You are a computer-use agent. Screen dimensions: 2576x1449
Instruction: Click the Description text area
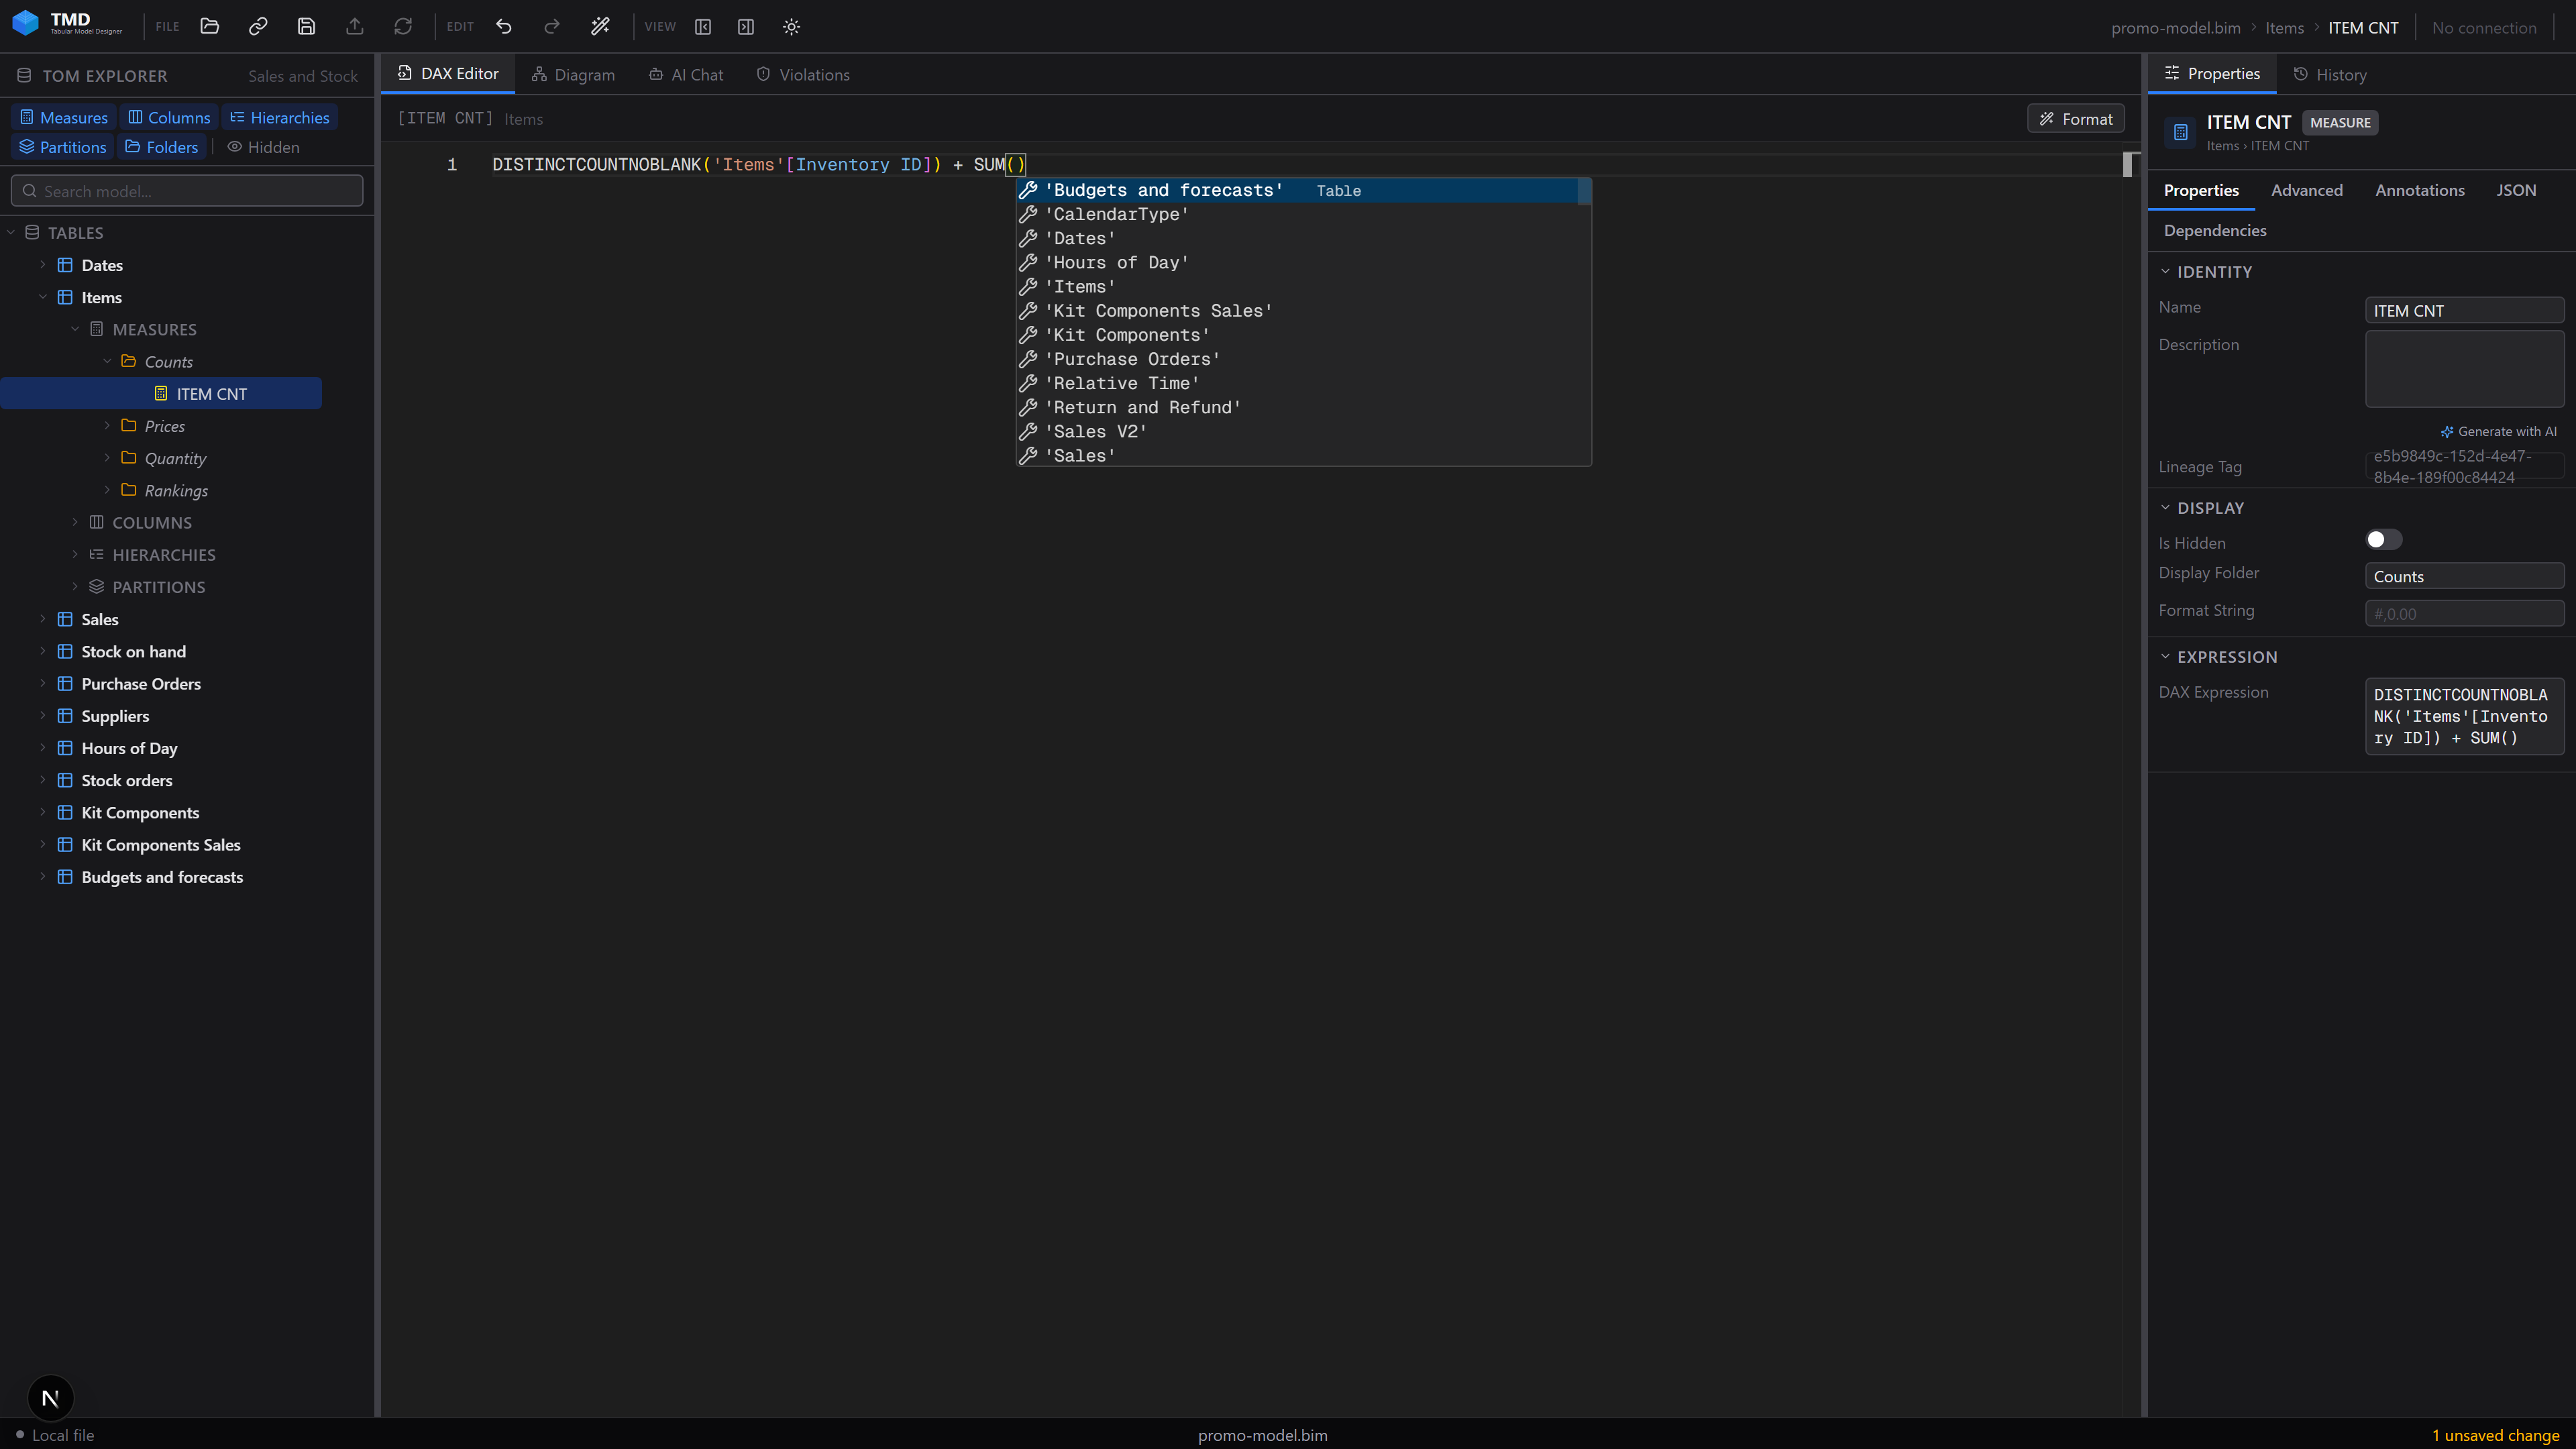pos(2464,369)
